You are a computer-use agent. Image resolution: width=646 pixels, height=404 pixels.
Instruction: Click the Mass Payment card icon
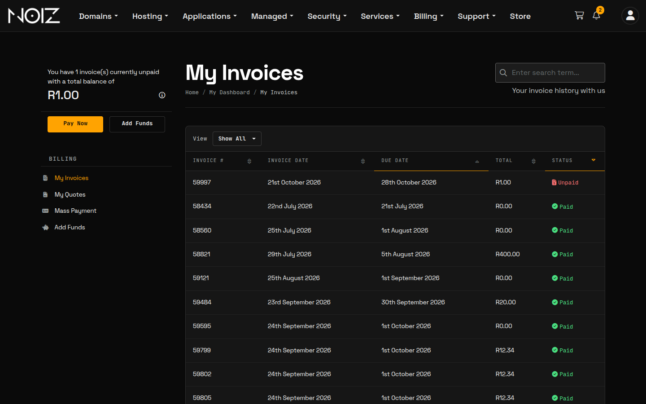click(45, 211)
